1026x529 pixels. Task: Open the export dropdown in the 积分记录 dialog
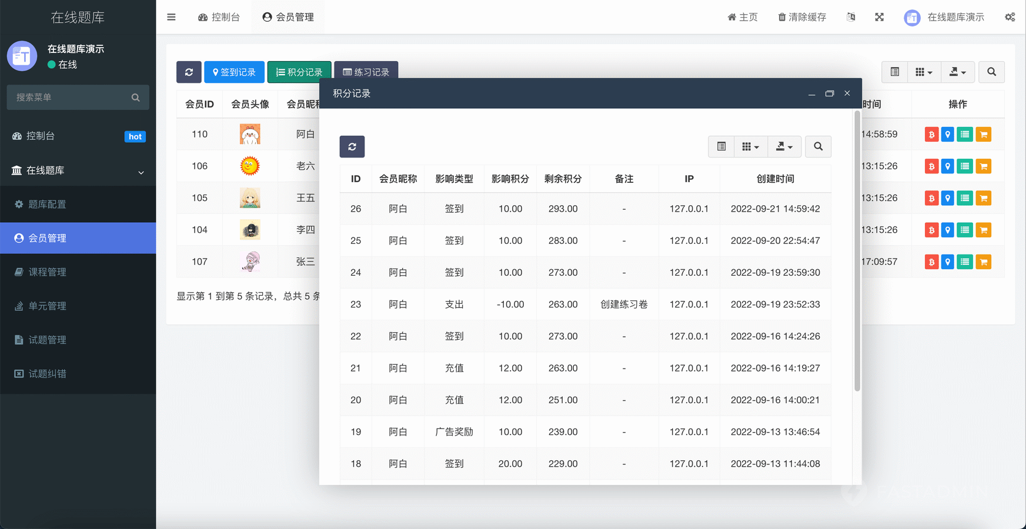pyautogui.click(x=784, y=147)
